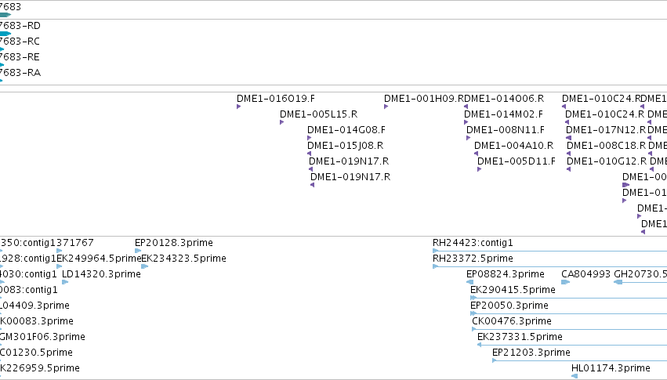This screenshot has width=667, height=380.
Task: Click the blue arrow glyph of HL01174.3prime
Action: [x=575, y=376]
